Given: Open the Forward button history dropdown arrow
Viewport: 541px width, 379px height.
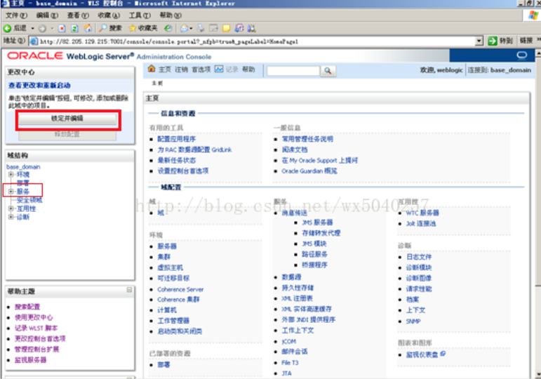Looking at the screenshot, I should (52, 28).
